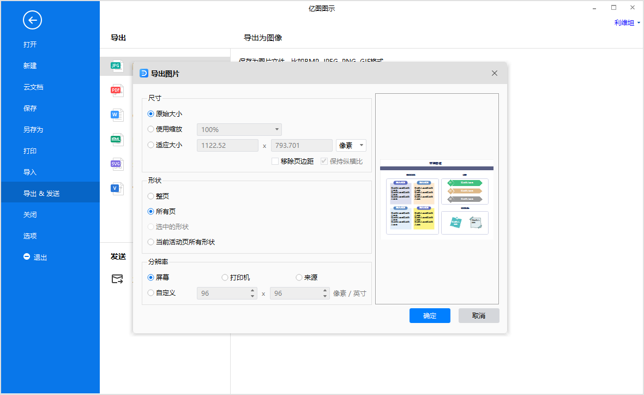Select the 自定义 resolution option
644x395 pixels.
(x=151, y=292)
